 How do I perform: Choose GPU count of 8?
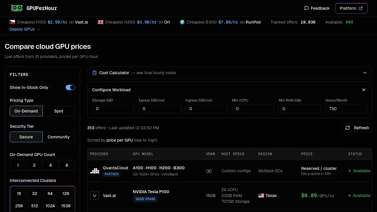point(67,165)
